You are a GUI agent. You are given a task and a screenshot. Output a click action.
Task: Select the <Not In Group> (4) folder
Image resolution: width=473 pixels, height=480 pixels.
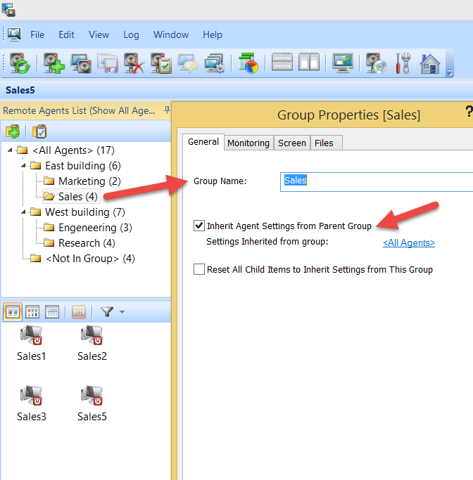pos(90,259)
